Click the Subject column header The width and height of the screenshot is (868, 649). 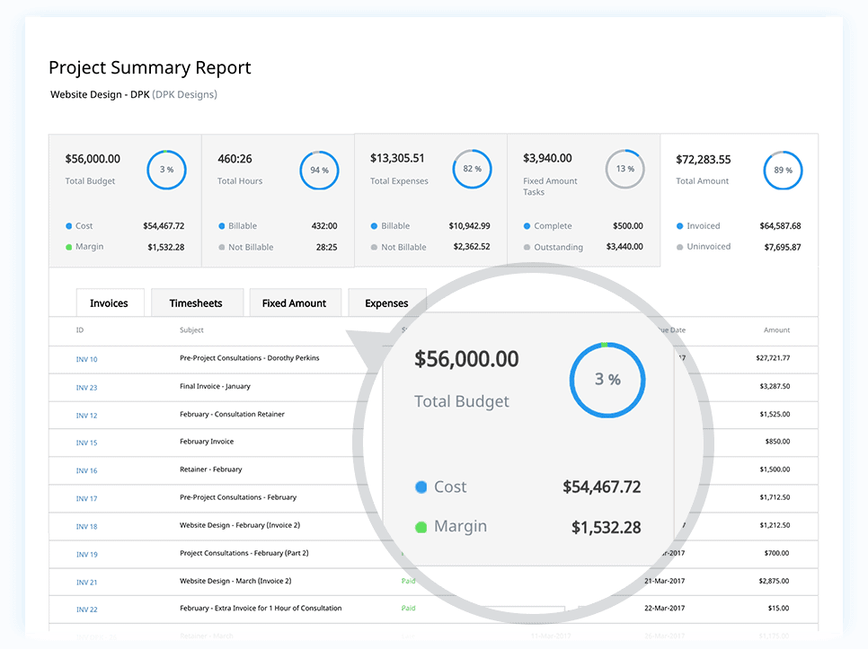coord(191,330)
